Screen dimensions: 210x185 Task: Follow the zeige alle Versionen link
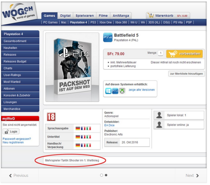click(142, 90)
